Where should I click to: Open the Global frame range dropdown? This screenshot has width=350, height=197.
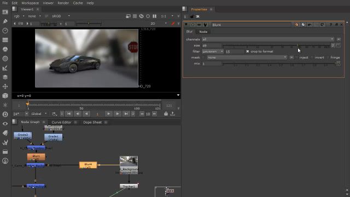point(39,114)
